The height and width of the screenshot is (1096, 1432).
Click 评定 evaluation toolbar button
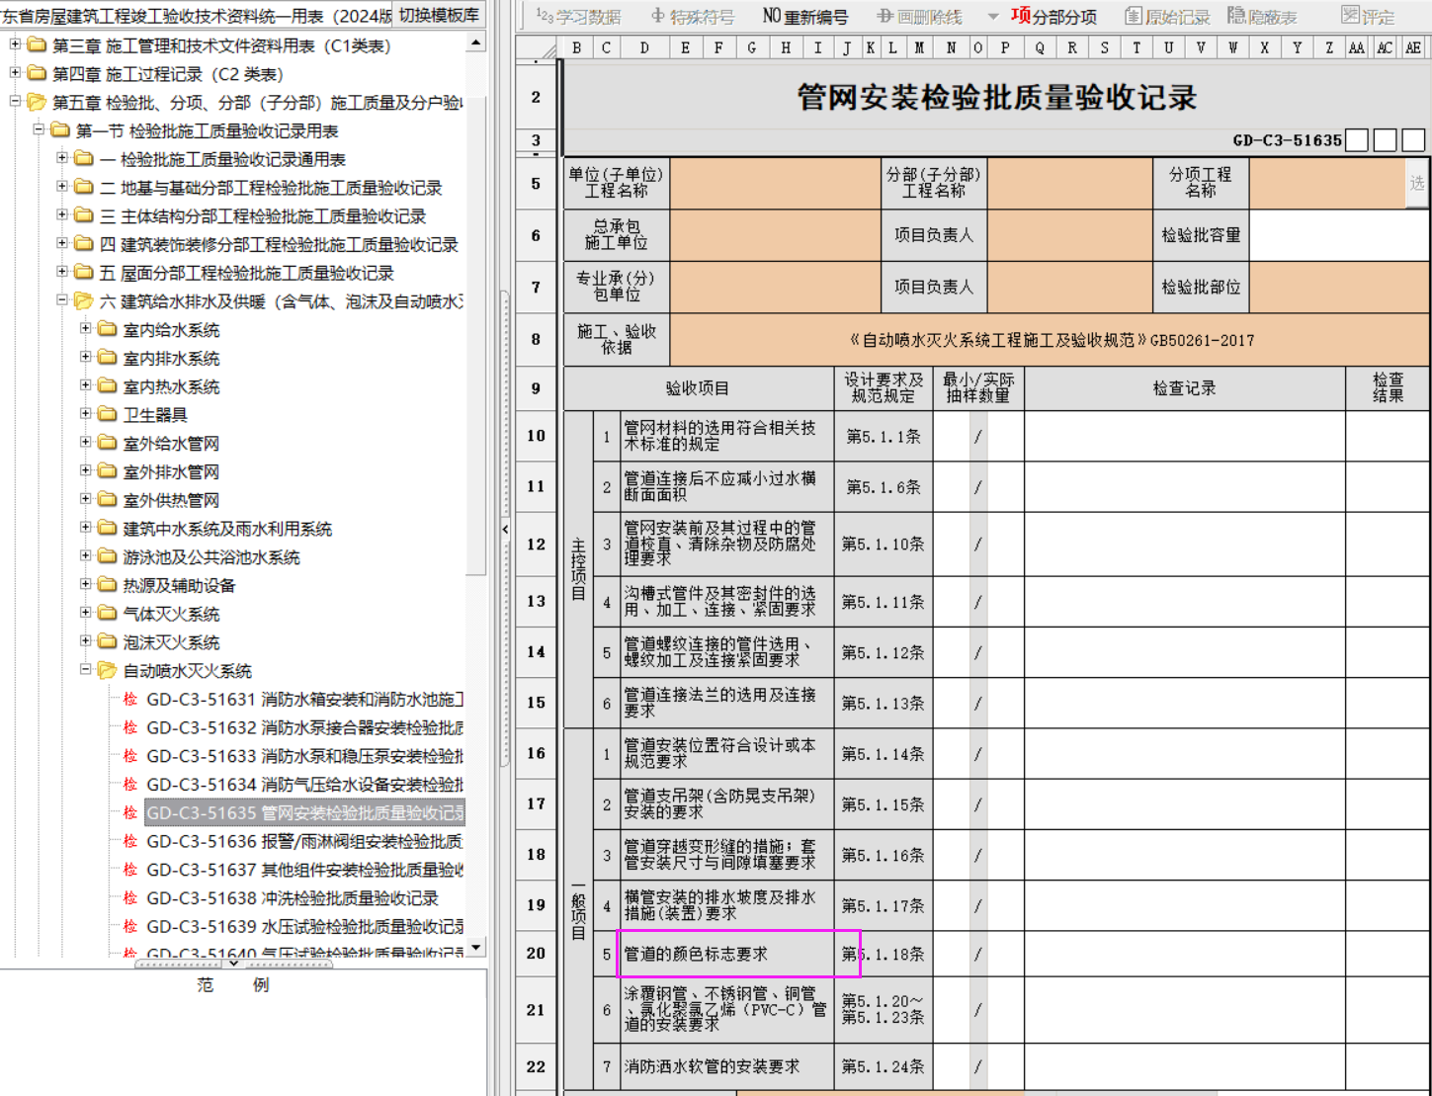[x=1368, y=16]
